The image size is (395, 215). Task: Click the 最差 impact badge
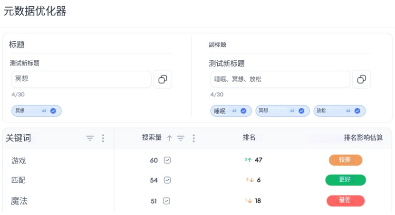click(x=345, y=201)
